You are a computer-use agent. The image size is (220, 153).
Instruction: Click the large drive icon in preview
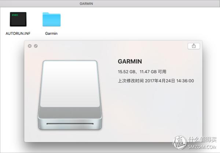70,95
